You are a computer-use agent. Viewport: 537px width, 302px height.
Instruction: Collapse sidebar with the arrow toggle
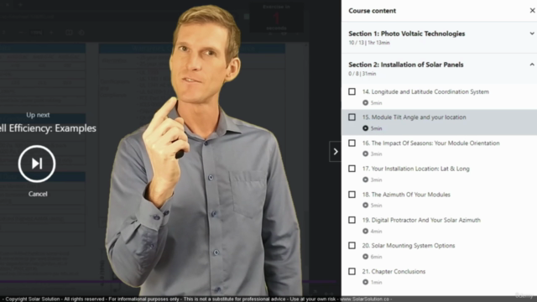pos(336,151)
